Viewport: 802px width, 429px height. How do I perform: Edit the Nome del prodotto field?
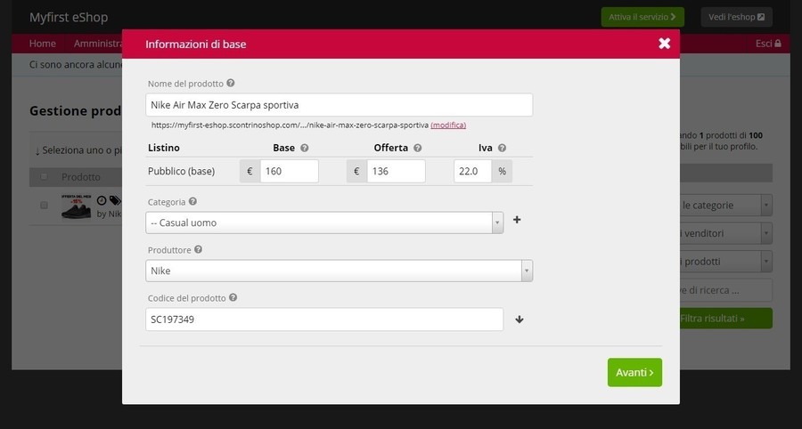[340, 105]
